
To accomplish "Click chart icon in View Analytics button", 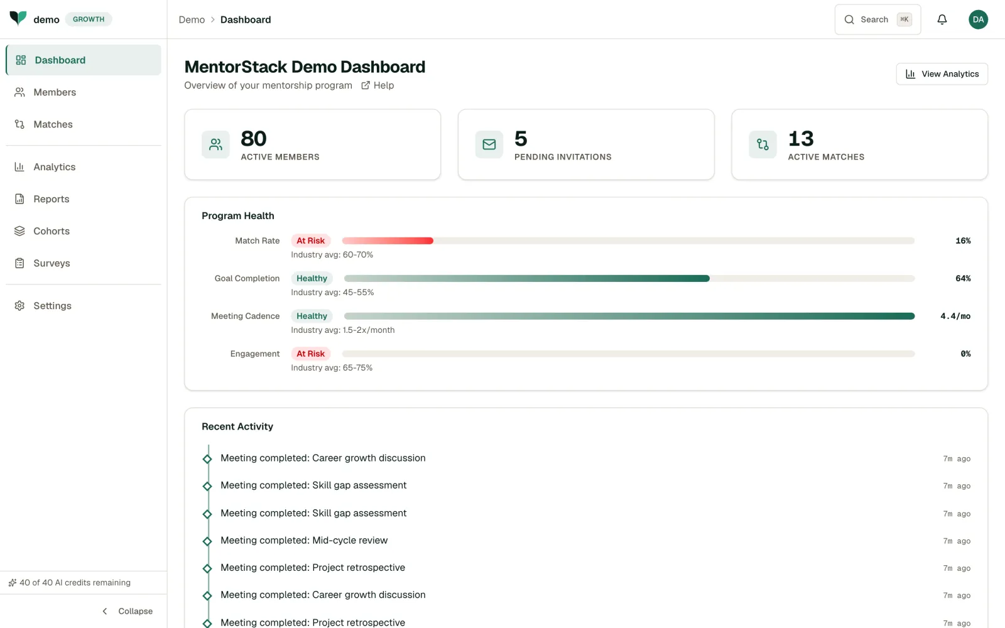I will click(910, 74).
